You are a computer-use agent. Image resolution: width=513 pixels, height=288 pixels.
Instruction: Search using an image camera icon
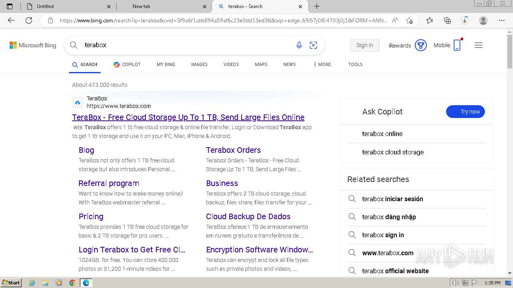tap(313, 45)
